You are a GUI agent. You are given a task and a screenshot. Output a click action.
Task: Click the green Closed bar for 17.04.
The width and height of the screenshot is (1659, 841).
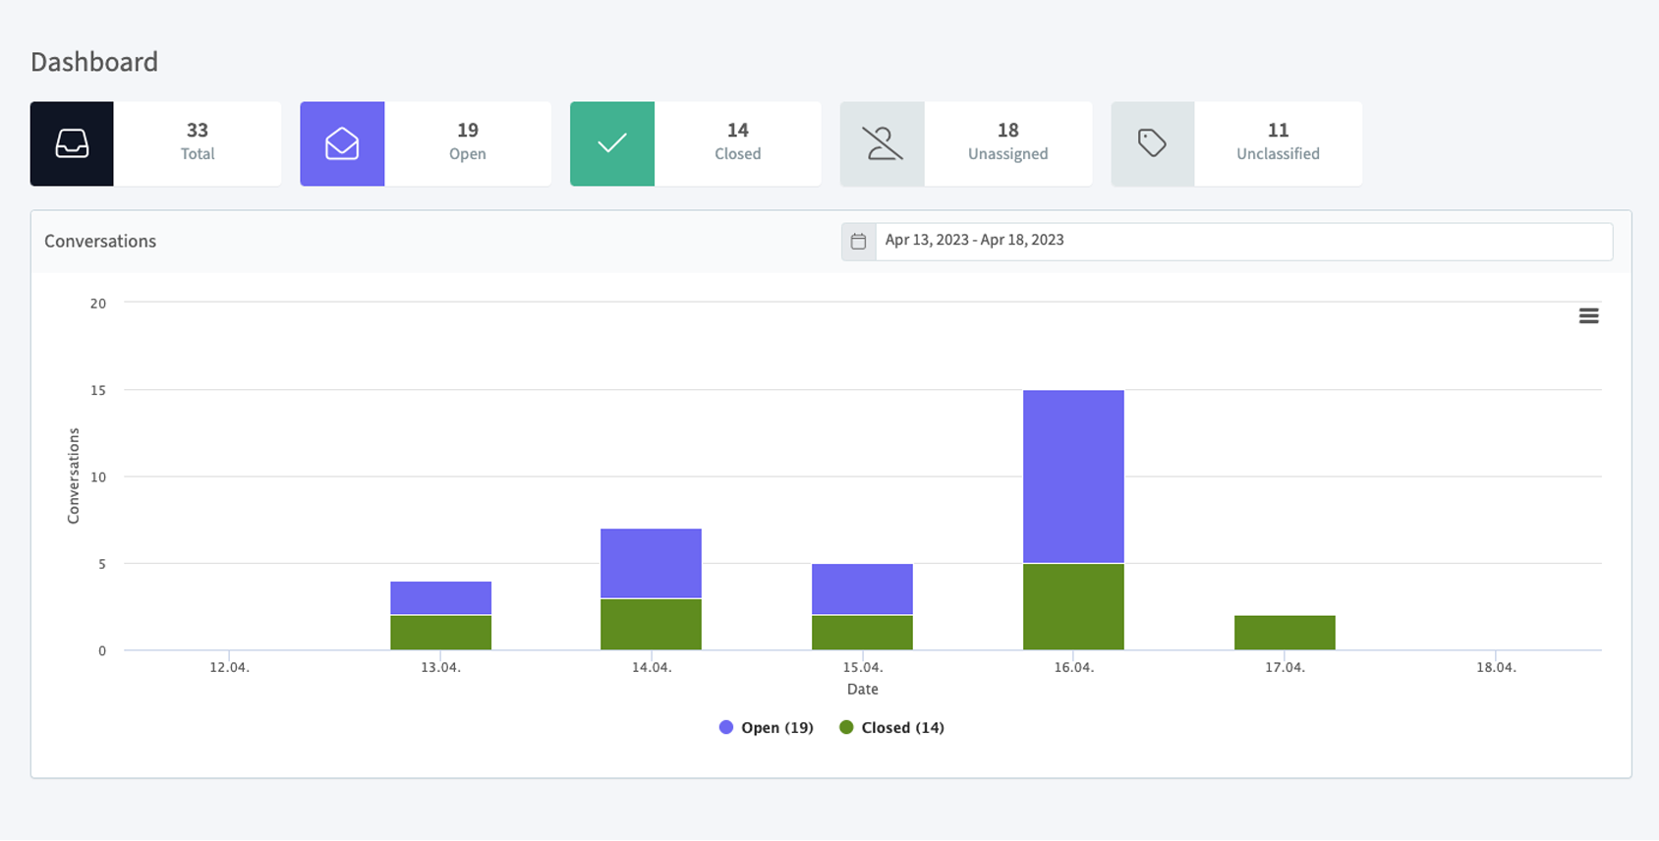pyautogui.click(x=1285, y=633)
